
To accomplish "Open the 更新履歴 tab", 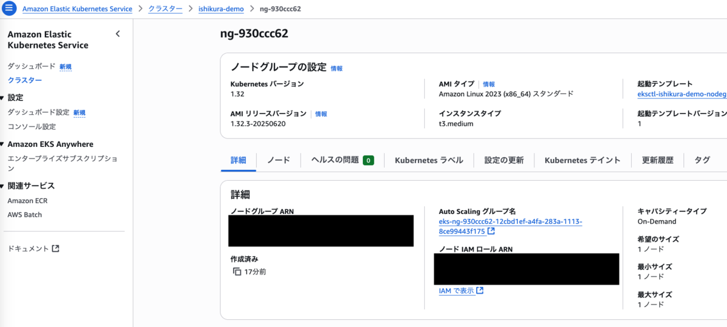I will pos(657,160).
